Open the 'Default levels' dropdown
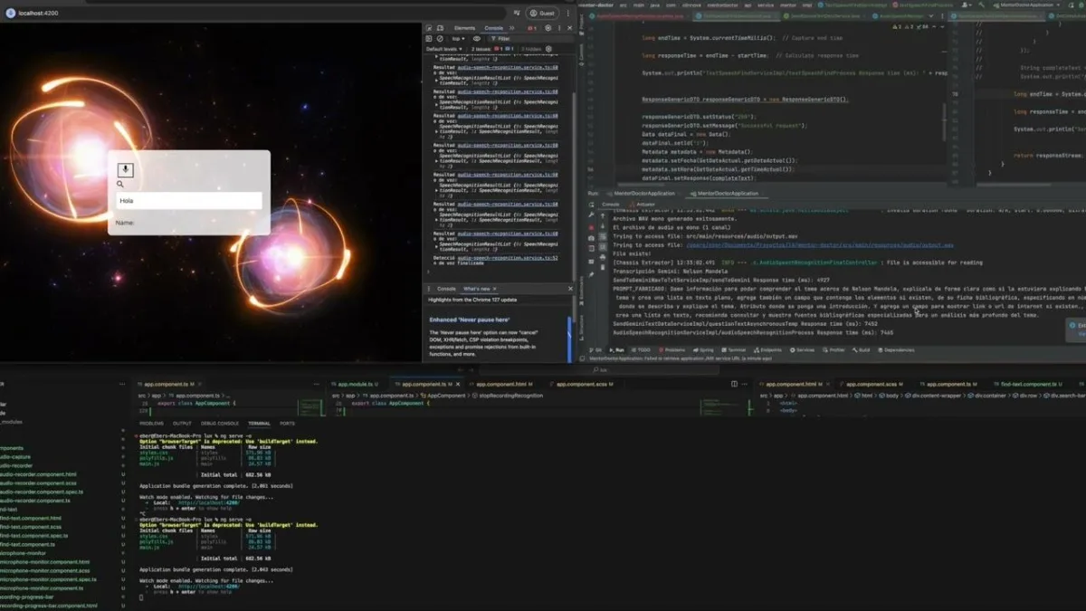This screenshot has width=1086, height=611. [443, 49]
